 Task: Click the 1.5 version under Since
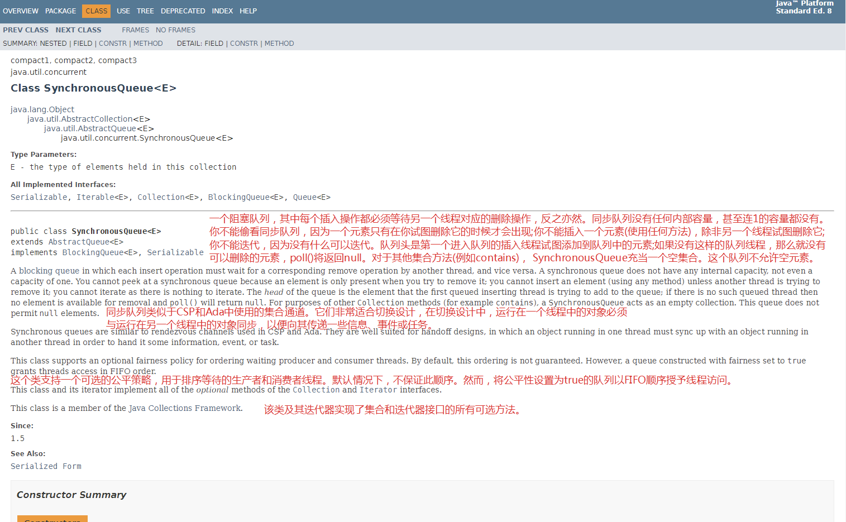pyautogui.click(x=17, y=438)
